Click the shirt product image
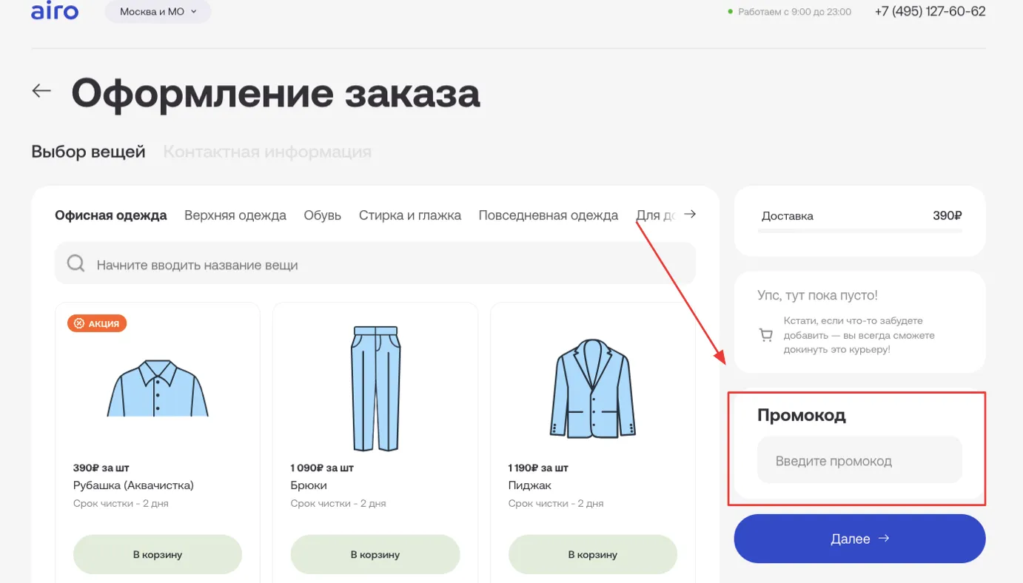Screen dimensions: 1023x583 point(158,388)
